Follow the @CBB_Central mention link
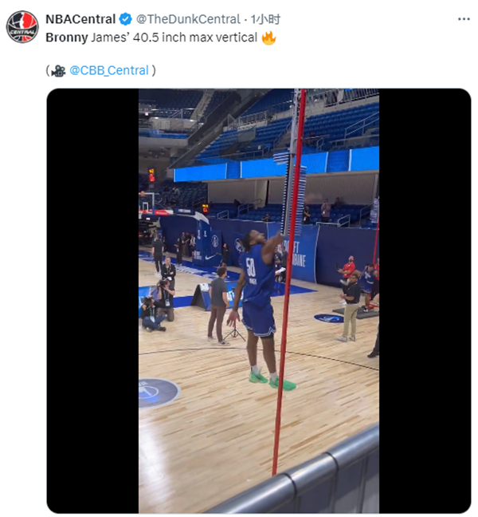The height and width of the screenshot is (517, 478). [x=109, y=70]
